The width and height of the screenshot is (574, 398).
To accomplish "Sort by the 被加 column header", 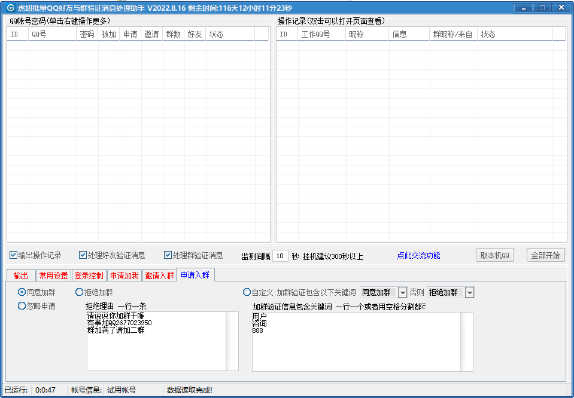I will (x=109, y=34).
